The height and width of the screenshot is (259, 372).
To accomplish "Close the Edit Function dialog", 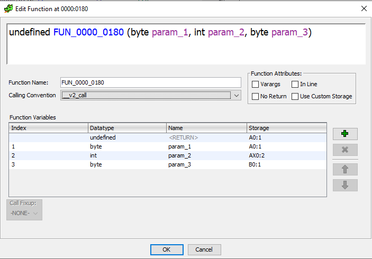I will tap(364, 9).
